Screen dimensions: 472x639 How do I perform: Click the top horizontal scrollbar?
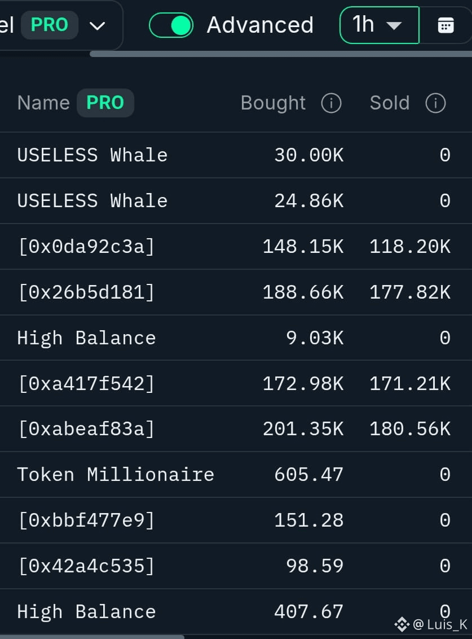click(x=281, y=54)
